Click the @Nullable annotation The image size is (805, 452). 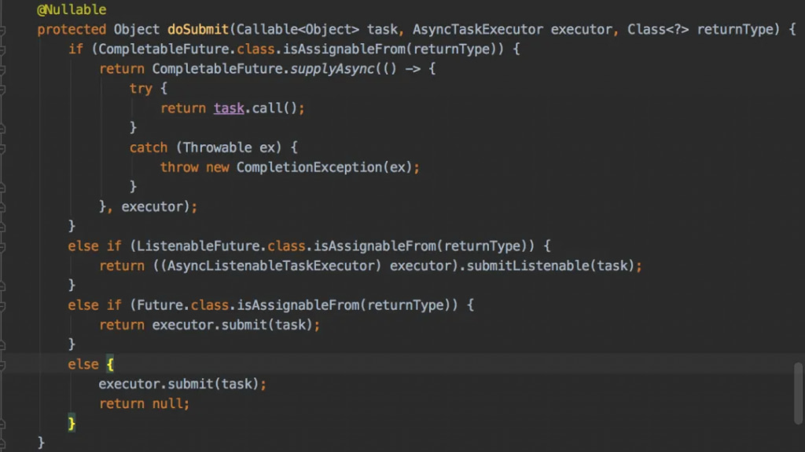(72, 10)
